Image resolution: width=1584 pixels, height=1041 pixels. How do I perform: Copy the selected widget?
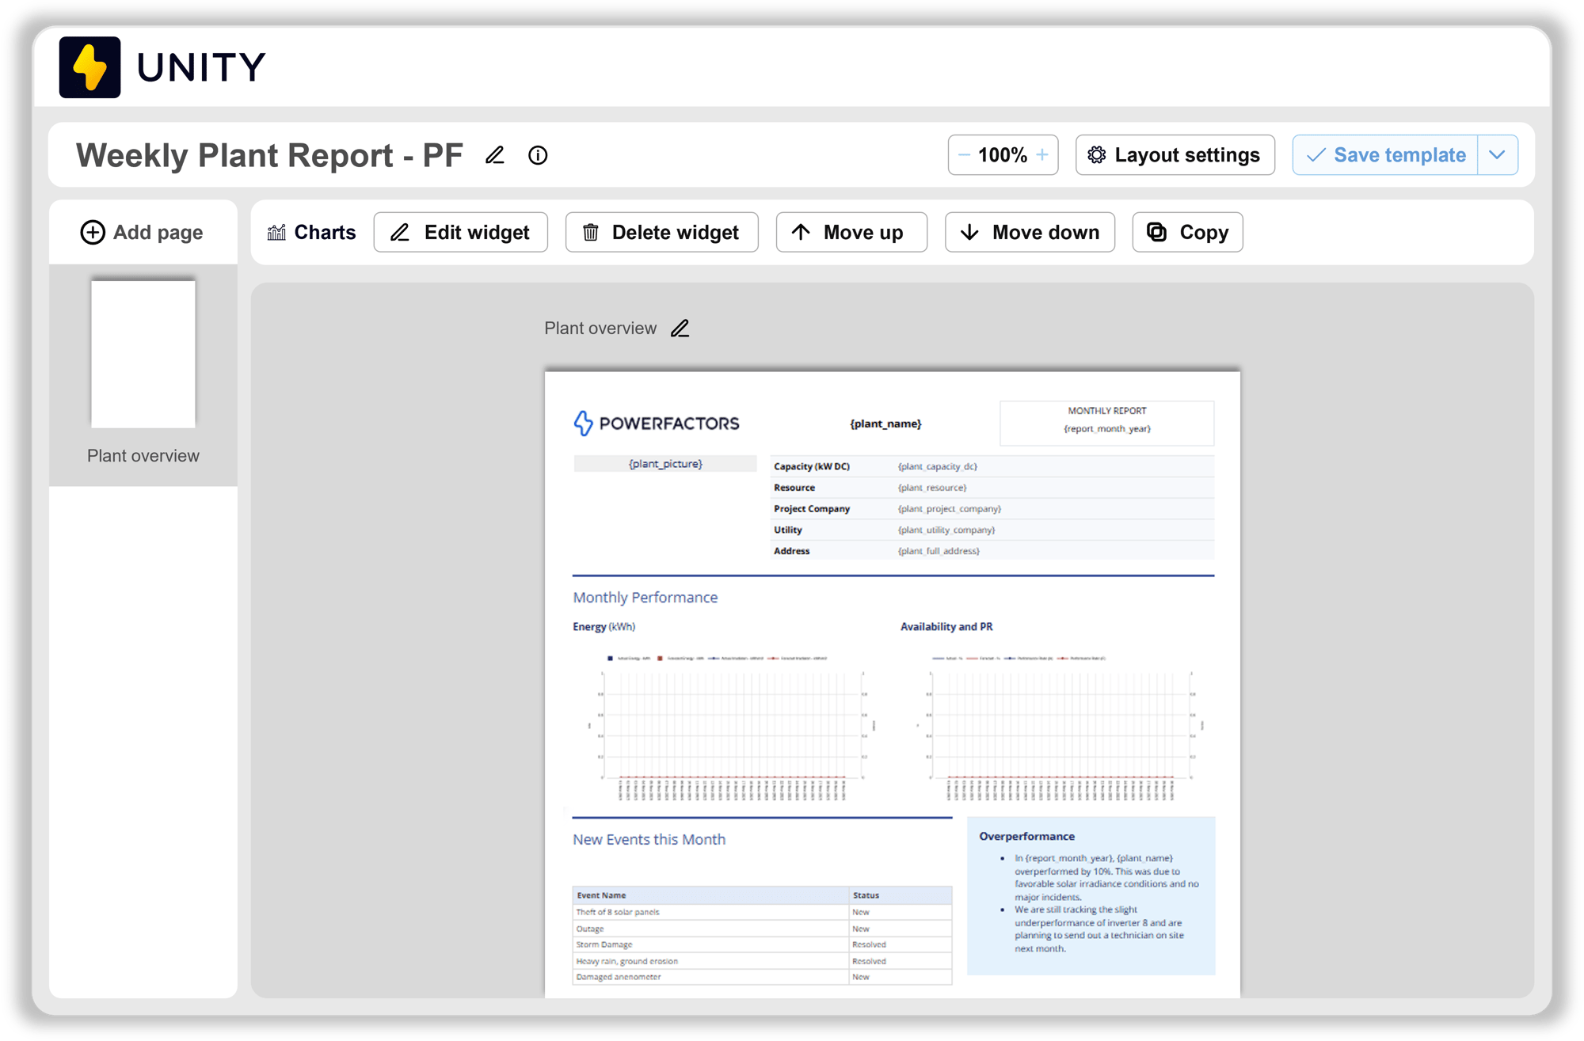[1187, 233]
